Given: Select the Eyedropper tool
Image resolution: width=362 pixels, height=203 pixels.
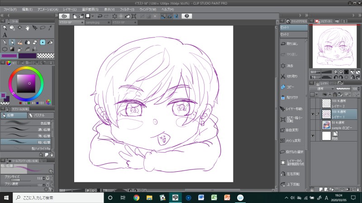Looking at the screenshot, I should pos(50,28).
